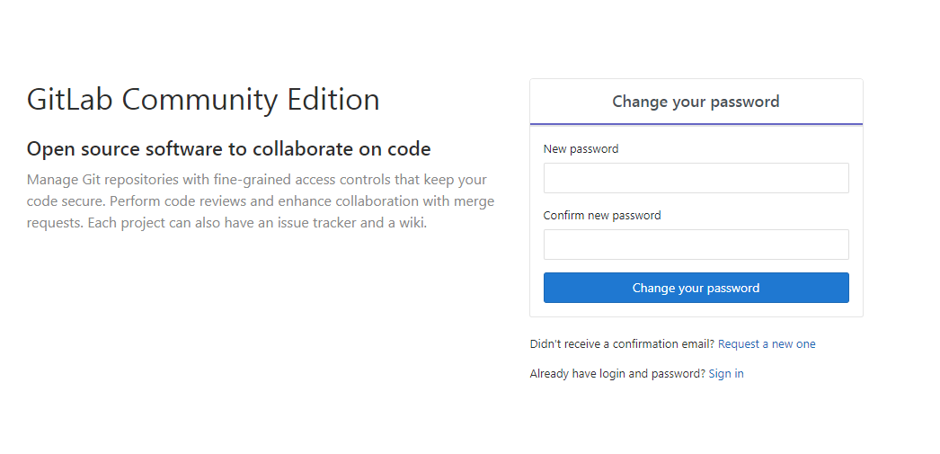This screenshot has width=940, height=454.
Task: Place cursor in the first password box
Action: 696,178
